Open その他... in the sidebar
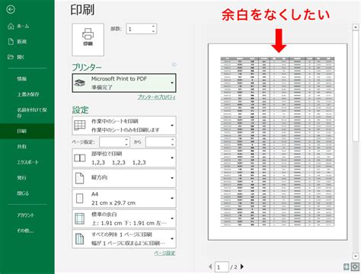 (x=25, y=231)
